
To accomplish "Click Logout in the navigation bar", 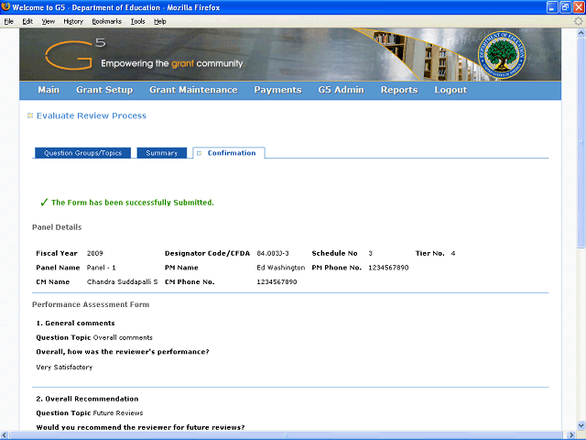I will pyautogui.click(x=450, y=90).
